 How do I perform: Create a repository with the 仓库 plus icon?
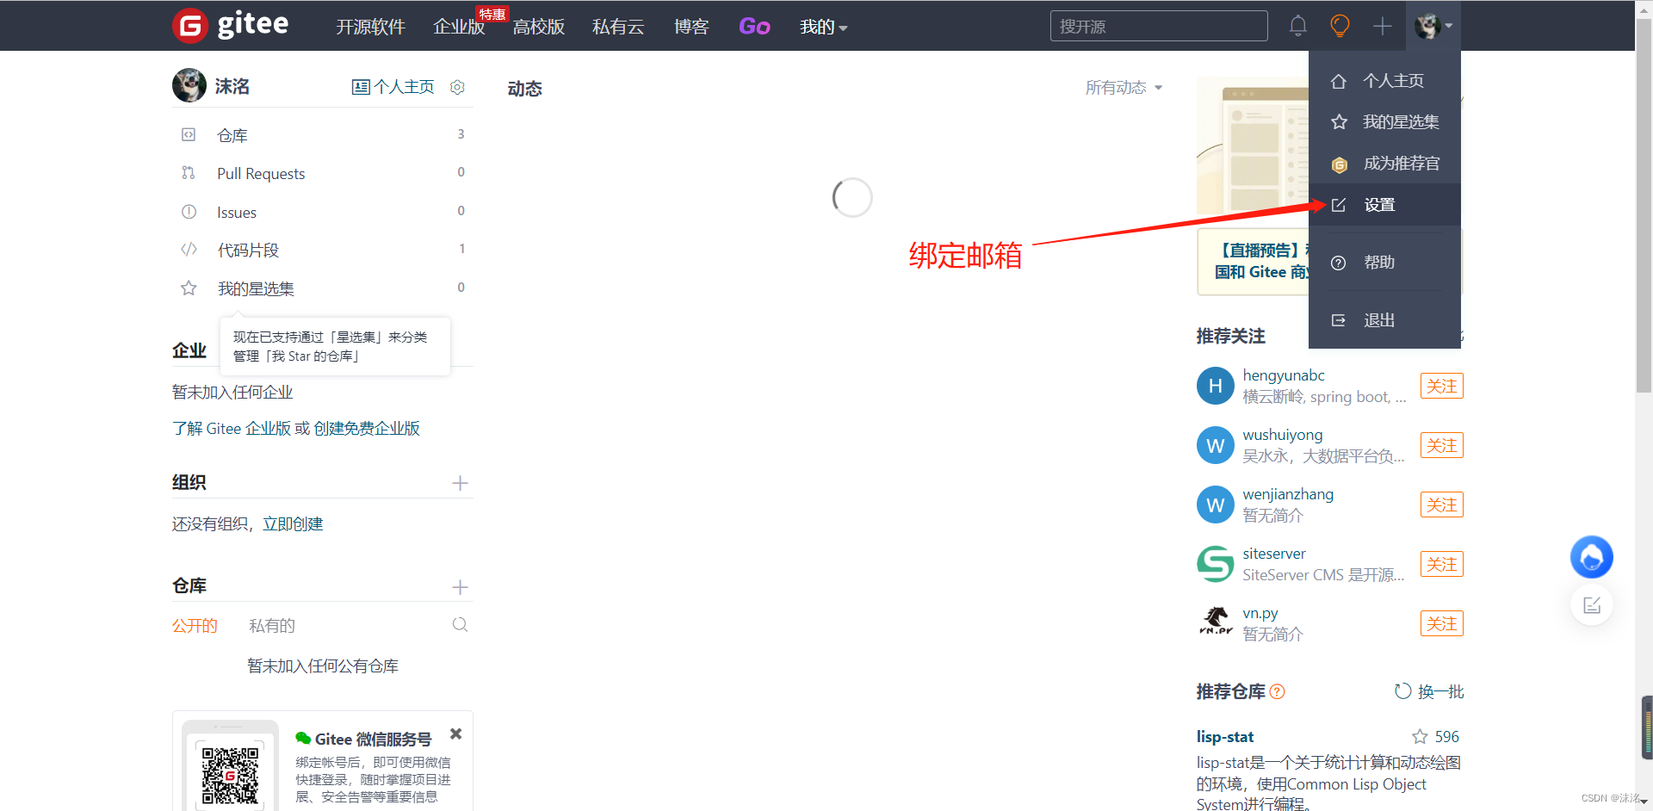(460, 587)
